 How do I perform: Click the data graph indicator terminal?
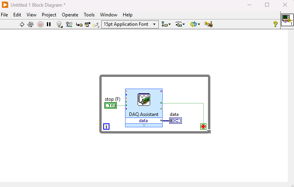[x=176, y=121]
